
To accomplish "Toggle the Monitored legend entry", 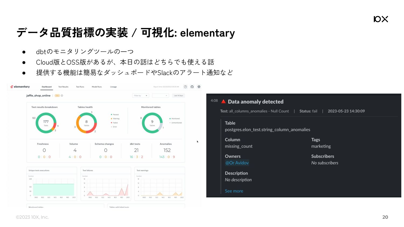I will 175,119.
